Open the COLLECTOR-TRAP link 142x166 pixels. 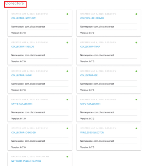(x=90, y=47)
